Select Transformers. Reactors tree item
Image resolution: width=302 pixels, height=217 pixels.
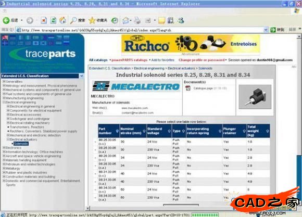(27, 127)
